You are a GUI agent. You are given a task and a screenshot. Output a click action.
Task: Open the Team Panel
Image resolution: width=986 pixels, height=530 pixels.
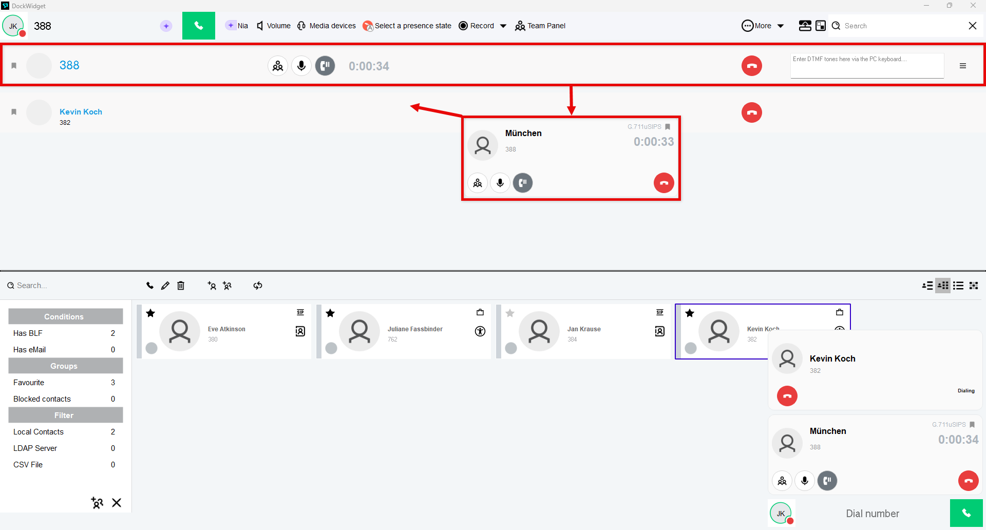point(540,26)
